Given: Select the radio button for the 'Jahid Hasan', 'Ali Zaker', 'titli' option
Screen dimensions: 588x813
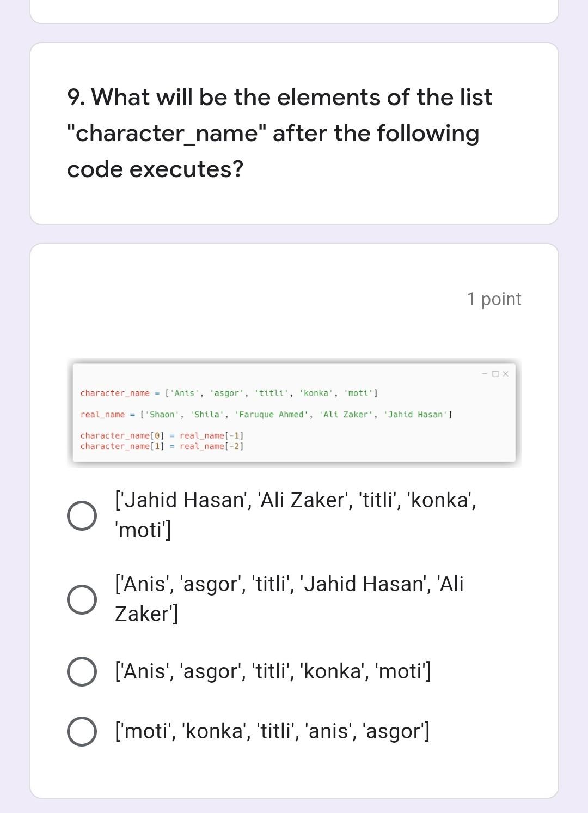Looking at the screenshot, I should (x=82, y=515).
